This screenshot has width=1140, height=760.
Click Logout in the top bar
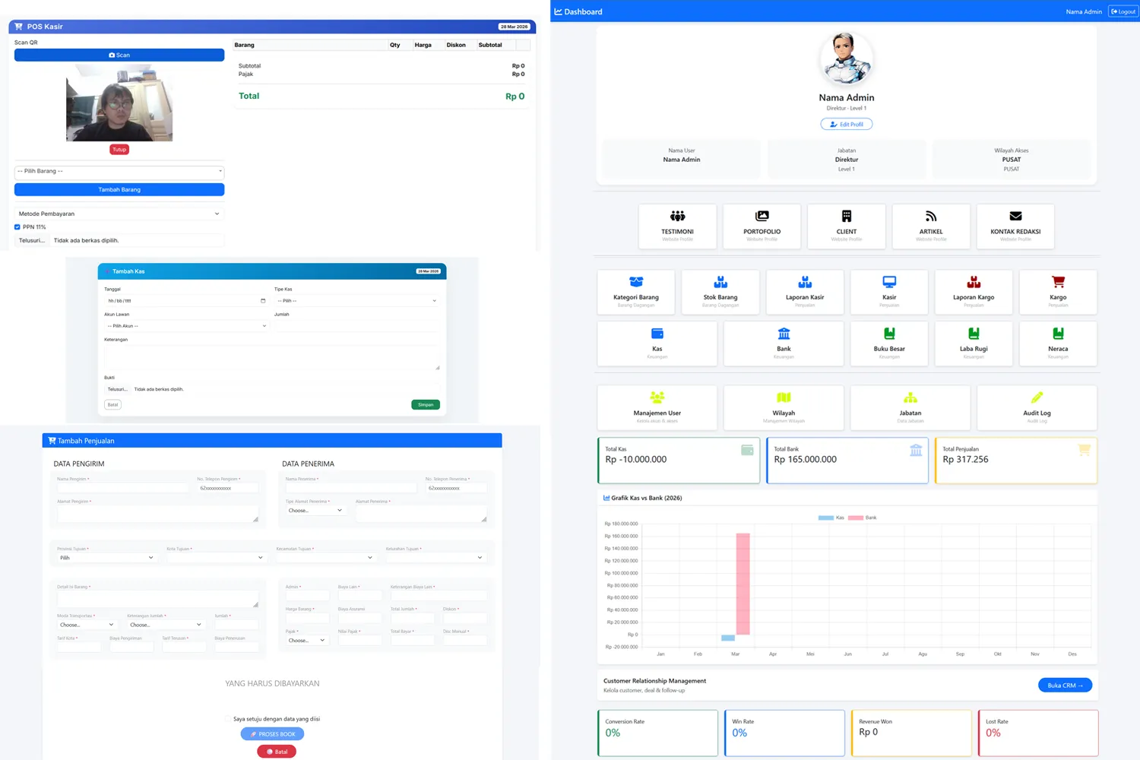tap(1123, 12)
